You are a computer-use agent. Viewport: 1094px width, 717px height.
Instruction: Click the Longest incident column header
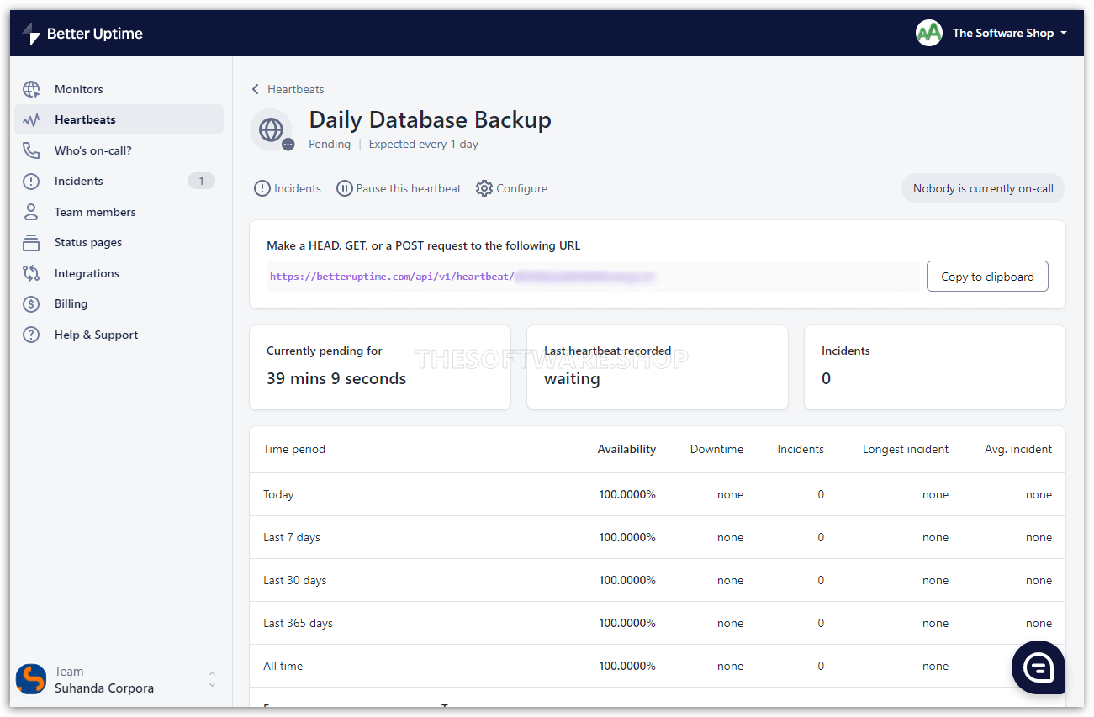[x=906, y=449]
